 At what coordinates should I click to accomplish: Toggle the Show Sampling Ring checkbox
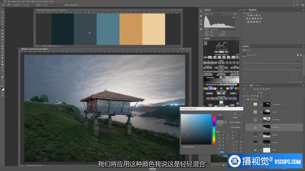(66, 5)
